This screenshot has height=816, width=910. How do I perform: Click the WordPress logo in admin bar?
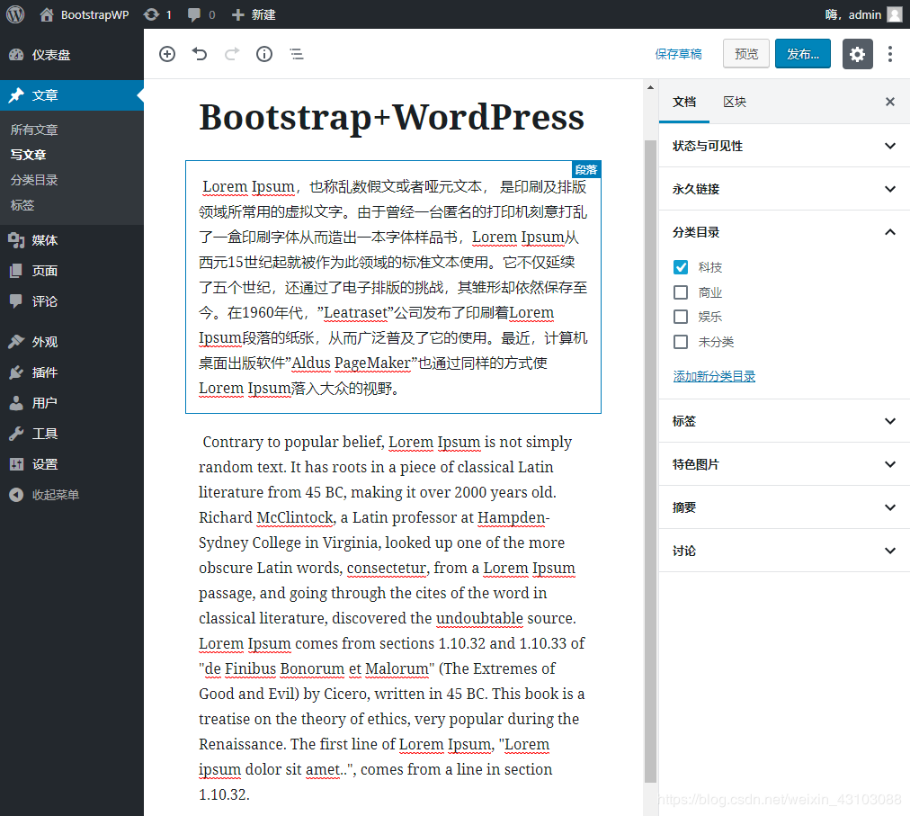coord(15,14)
